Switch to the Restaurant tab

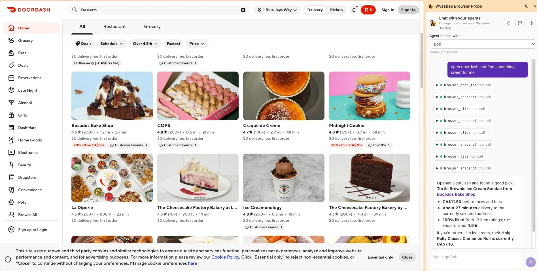[114, 27]
